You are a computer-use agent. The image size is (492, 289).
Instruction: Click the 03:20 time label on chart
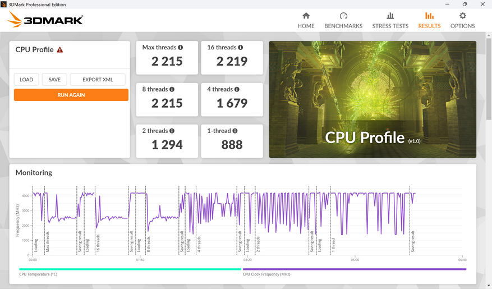[247, 260]
